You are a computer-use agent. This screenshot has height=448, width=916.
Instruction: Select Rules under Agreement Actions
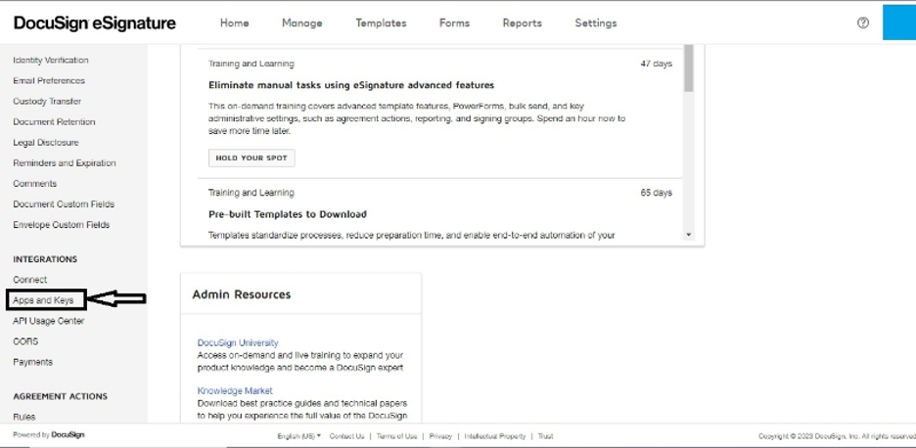click(x=23, y=417)
